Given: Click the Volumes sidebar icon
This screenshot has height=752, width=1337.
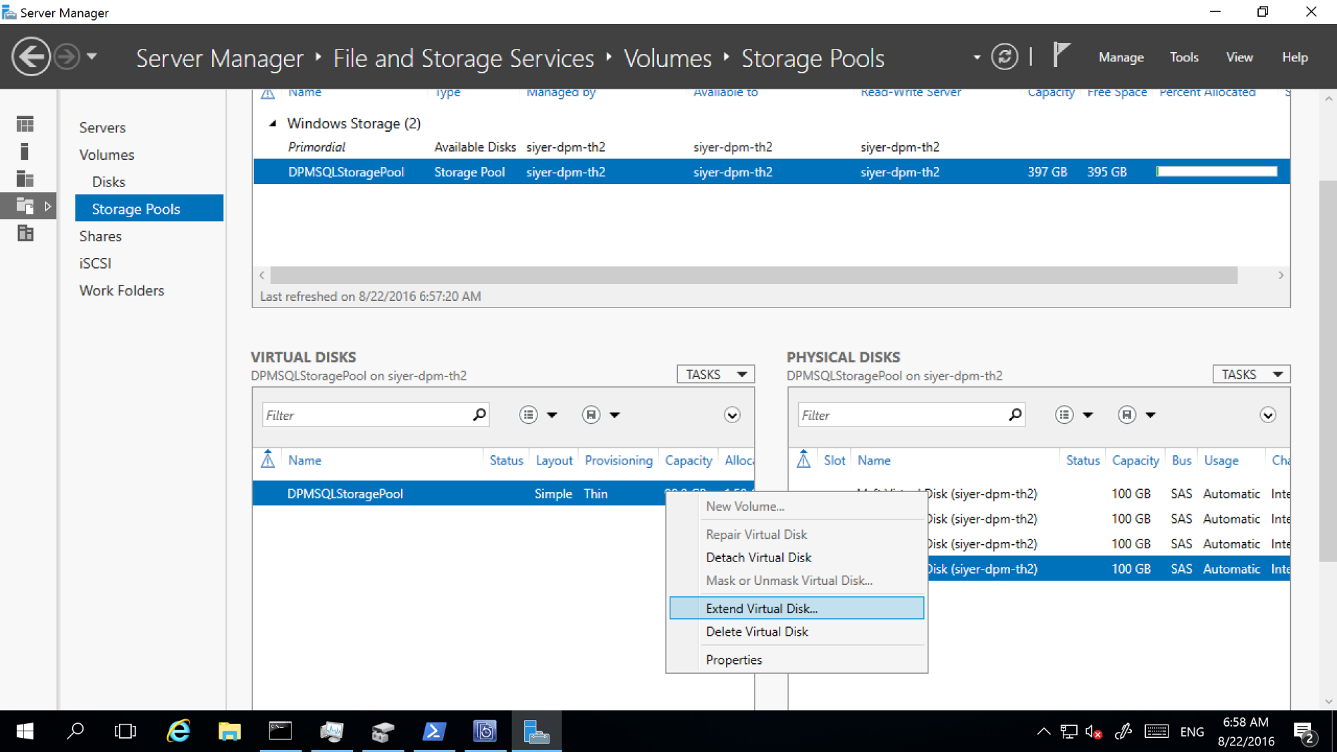Looking at the screenshot, I should 25,152.
